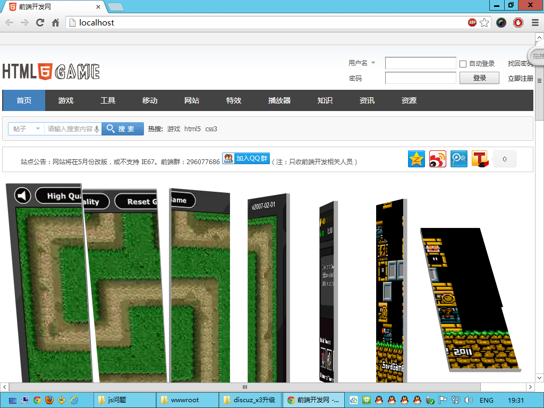
Task: Click the localhost address bar
Action: pyautogui.click(x=267, y=23)
